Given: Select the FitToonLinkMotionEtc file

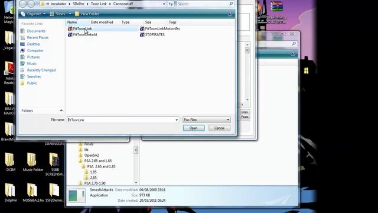Looking at the screenshot, I should [160, 28].
